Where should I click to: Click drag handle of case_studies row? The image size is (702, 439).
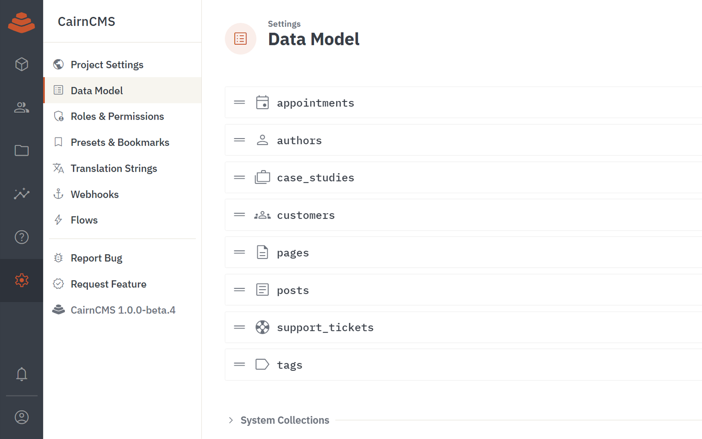(x=239, y=177)
